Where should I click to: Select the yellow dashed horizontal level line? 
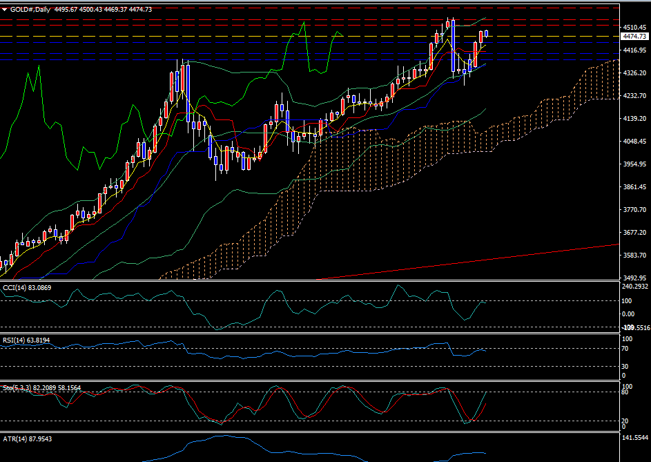coord(207,36)
